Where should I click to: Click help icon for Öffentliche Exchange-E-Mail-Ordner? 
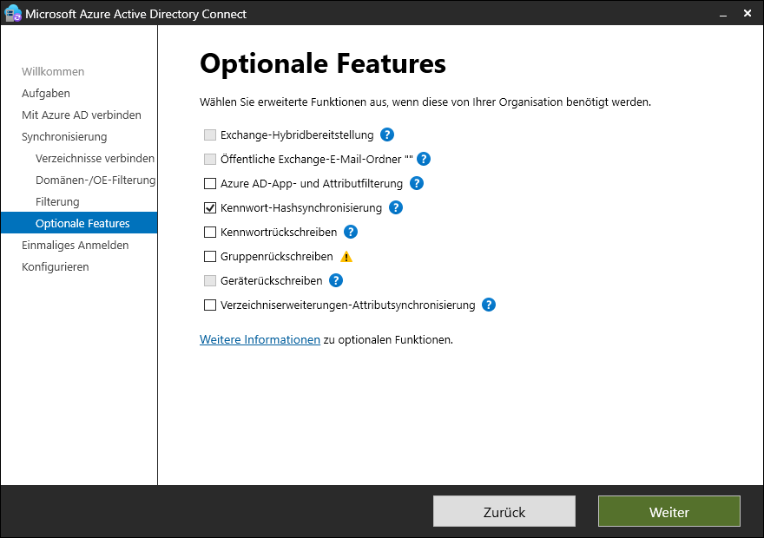coord(424,159)
